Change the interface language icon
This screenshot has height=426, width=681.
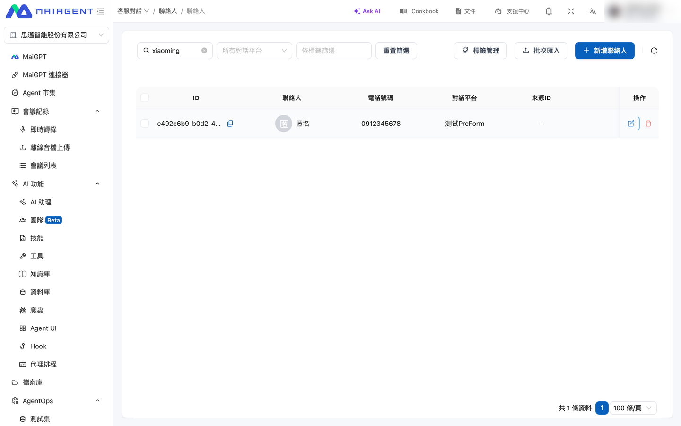click(x=593, y=11)
